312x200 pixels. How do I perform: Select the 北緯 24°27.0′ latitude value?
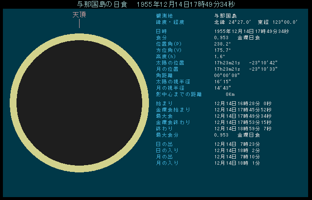click(232, 22)
